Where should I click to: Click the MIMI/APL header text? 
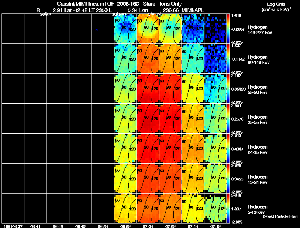[193, 10]
